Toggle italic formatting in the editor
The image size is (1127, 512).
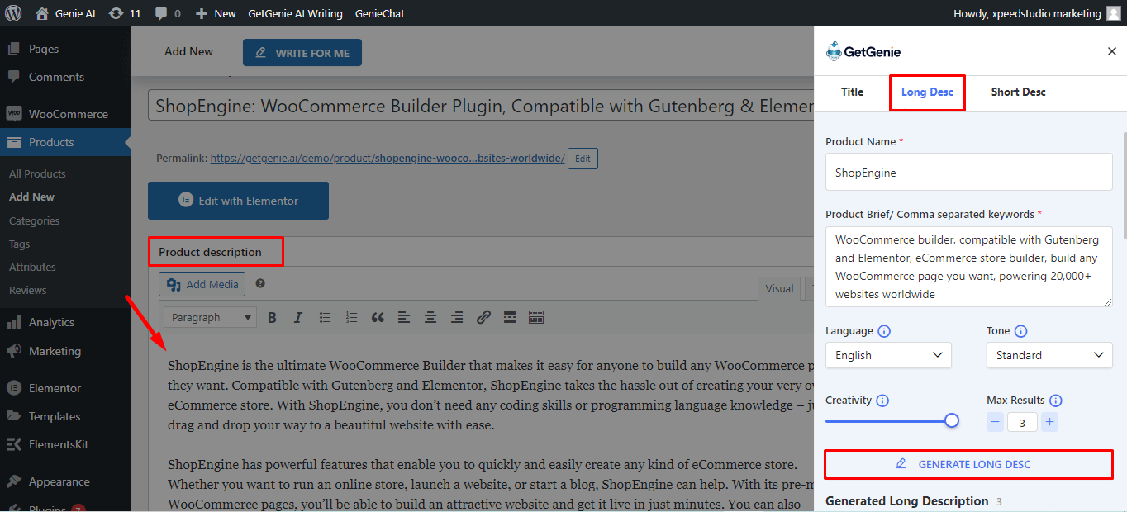click(x=298, y=317)
